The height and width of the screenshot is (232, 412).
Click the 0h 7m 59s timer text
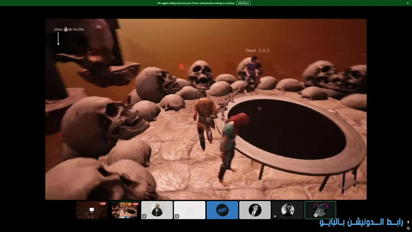[76, 29]
